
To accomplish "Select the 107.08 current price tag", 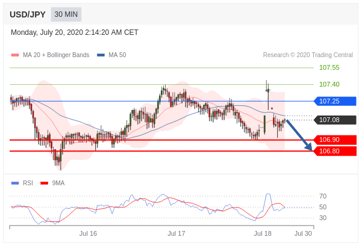I will tap(335, 120).
